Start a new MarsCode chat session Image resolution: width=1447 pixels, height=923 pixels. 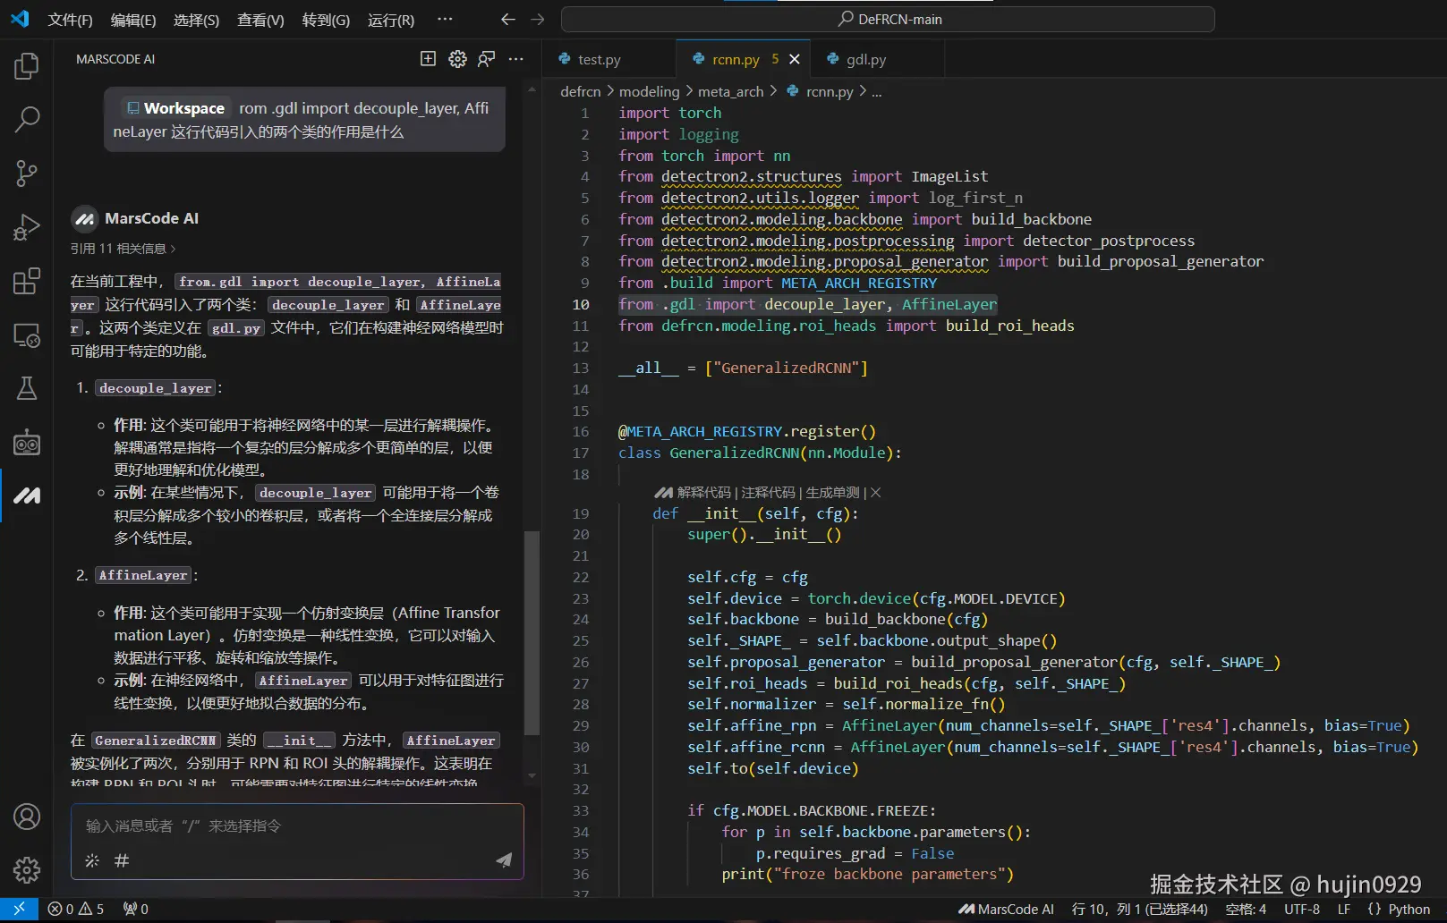(x=428, y=59)
